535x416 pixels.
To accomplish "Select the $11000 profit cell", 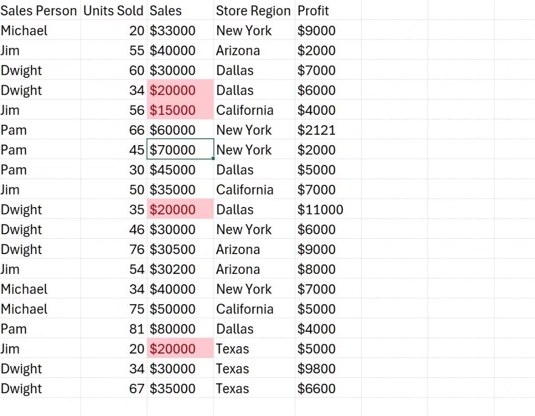I will tap(320, 209).
